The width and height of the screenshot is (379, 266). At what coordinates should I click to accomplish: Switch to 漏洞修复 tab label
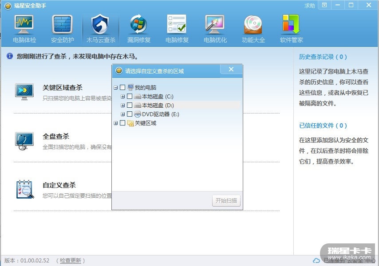coord(139,40)
